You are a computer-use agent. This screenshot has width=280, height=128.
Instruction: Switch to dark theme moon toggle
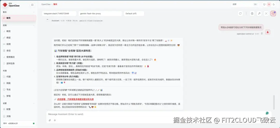pyautogui.click(x=274, y=4)
